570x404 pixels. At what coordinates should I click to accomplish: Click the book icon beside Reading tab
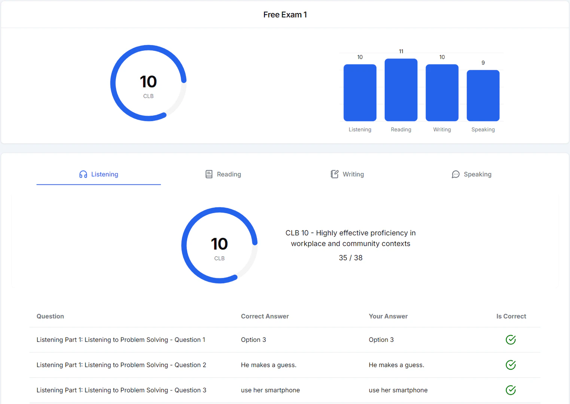pyautogui.click(x=208, y=174)
